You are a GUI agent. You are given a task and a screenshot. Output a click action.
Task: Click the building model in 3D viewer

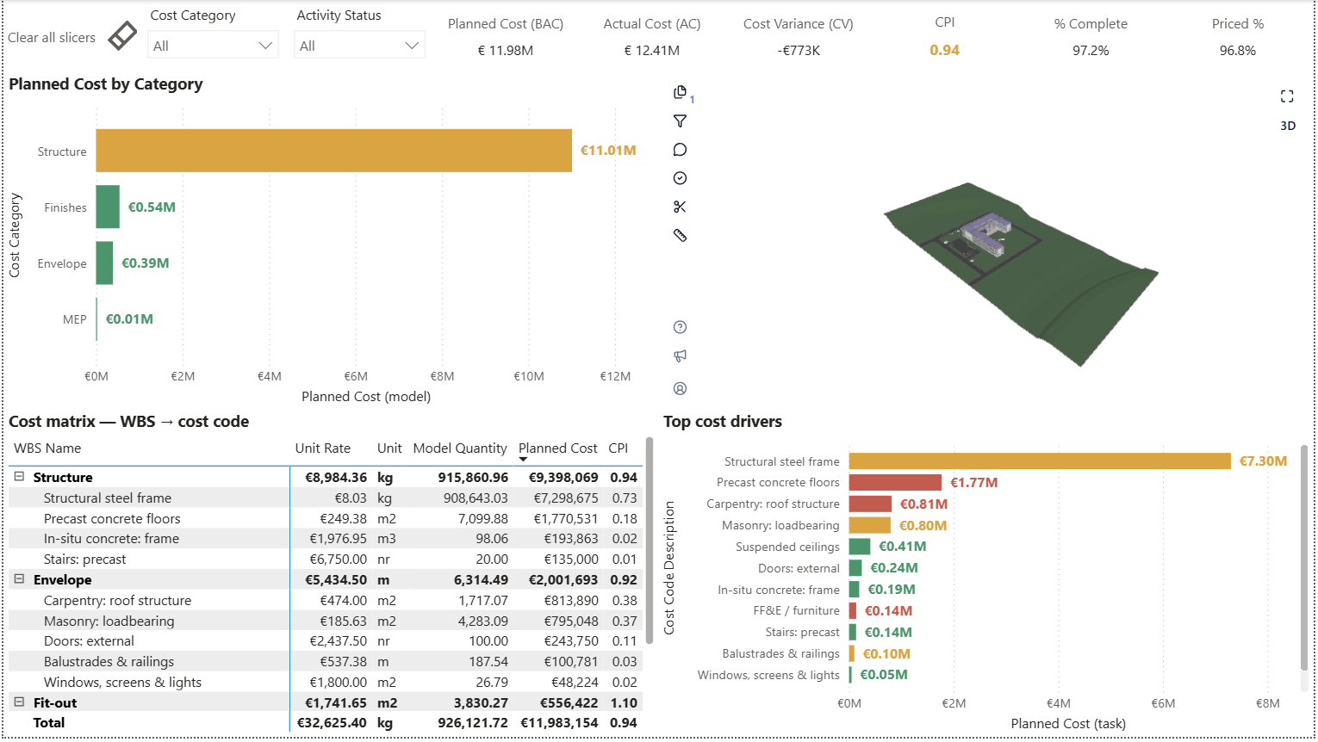[986, 233]
